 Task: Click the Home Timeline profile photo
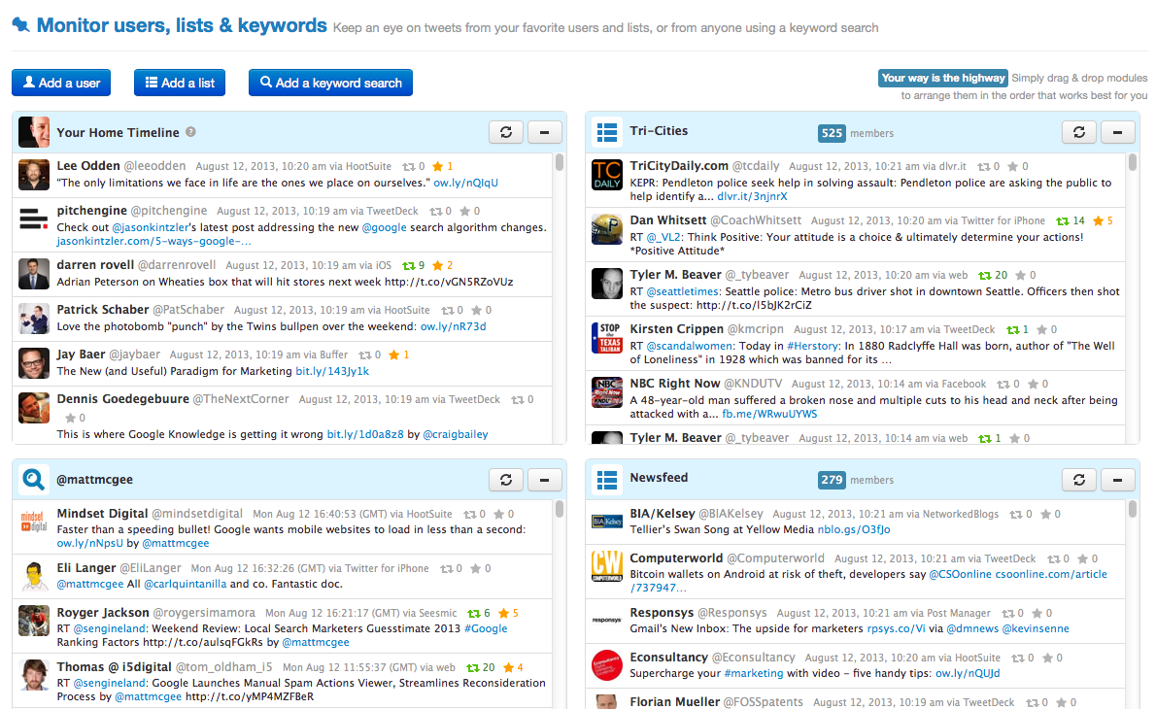coord(33,132)
